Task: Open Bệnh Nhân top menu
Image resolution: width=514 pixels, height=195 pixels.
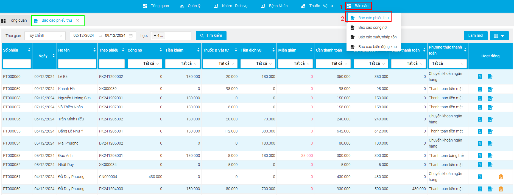Action: click(x=274, y=6)
